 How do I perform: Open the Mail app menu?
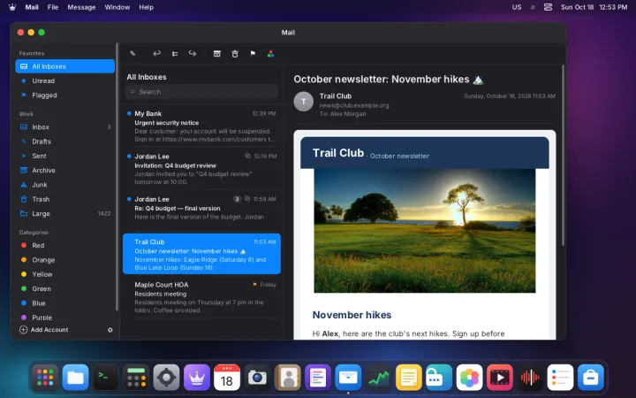point(32,7)
